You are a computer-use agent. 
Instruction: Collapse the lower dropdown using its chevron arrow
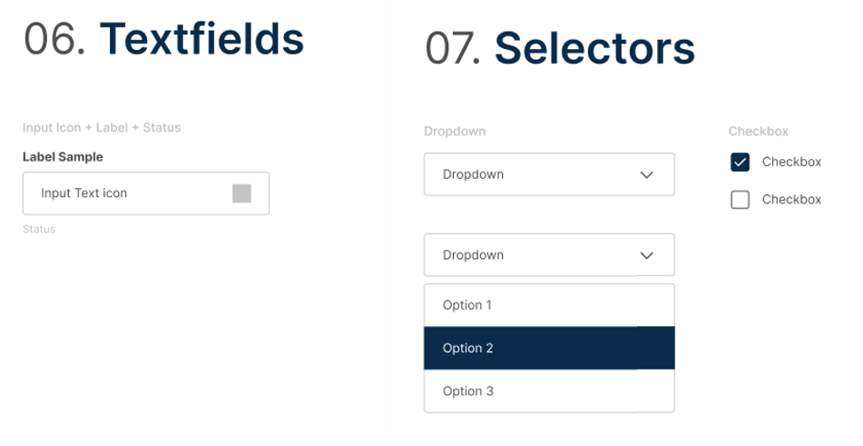click(x=647, y=255)
